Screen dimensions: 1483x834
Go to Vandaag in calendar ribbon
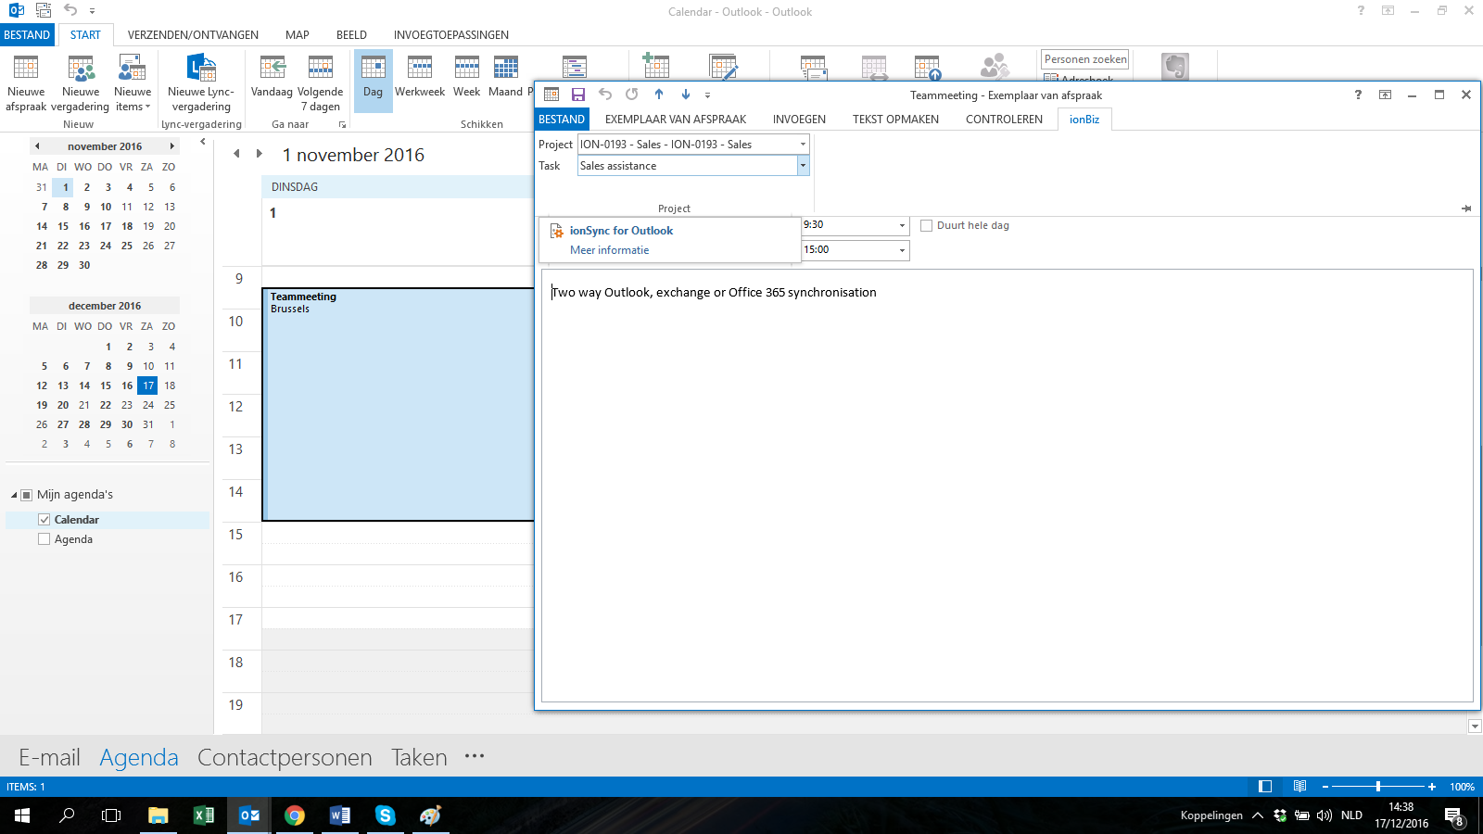[272, 76]
